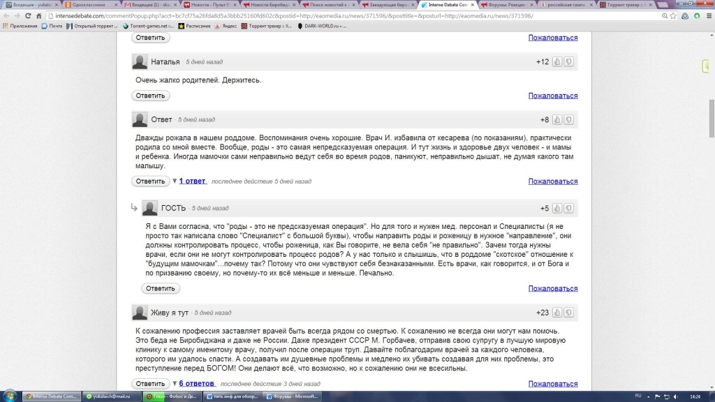Click the volume icon in system tray
715x402 pixels.
coord(676,396)
